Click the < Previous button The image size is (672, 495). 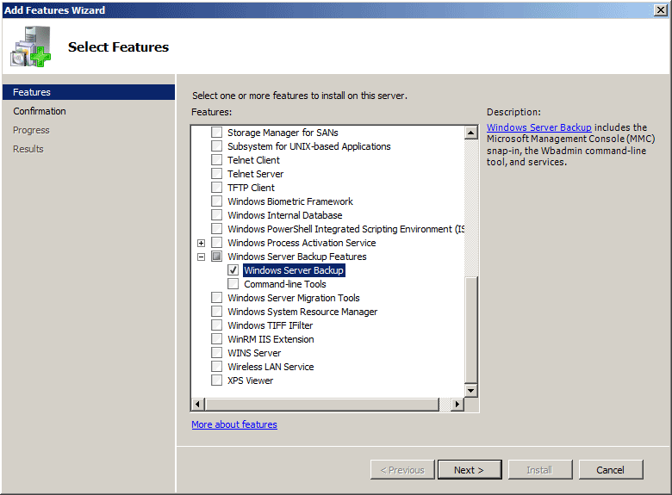pyautogui.click(x=402, y=470)
